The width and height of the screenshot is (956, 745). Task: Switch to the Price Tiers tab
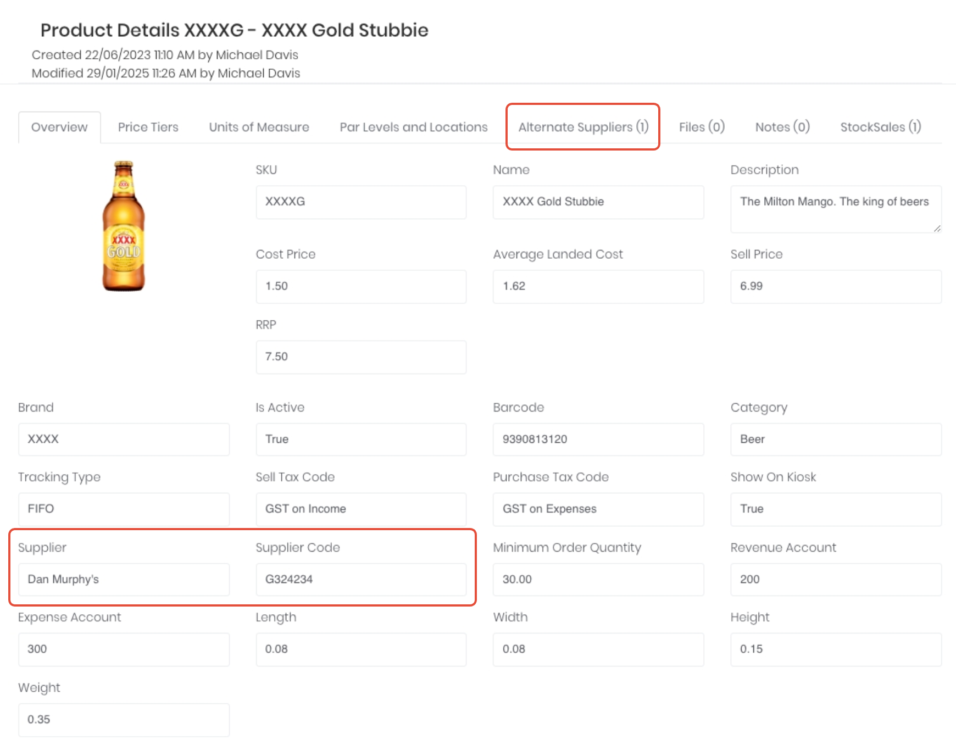click(x=148, y=127)
